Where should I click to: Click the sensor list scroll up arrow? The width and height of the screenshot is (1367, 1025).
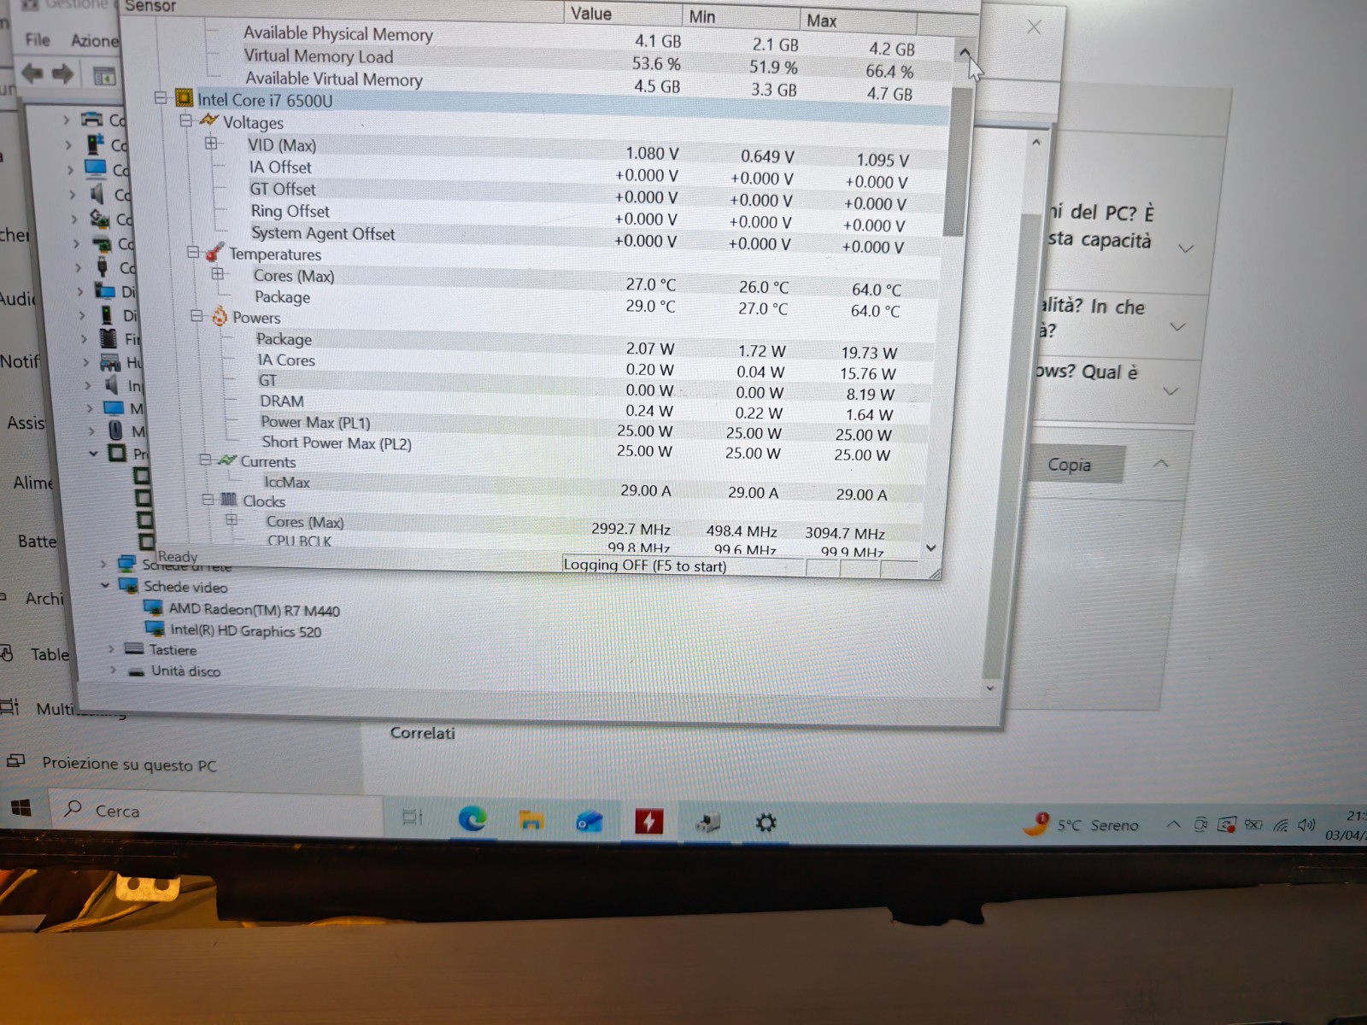(965, 53)
